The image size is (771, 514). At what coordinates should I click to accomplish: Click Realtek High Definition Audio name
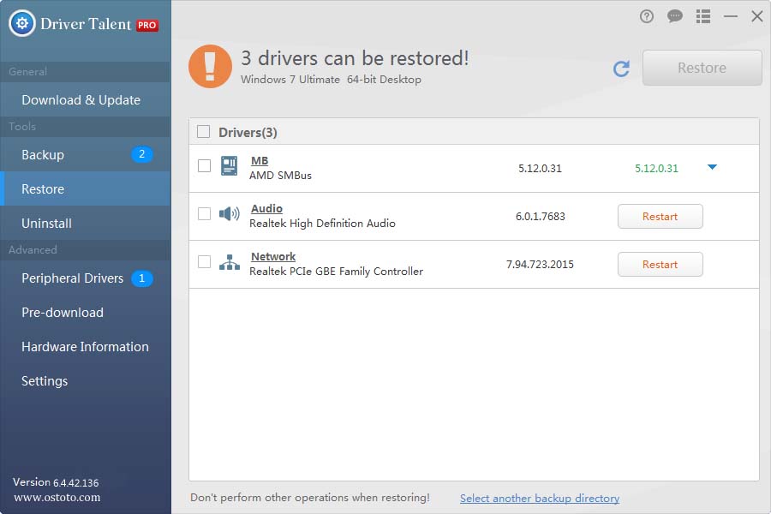point(322,224)
